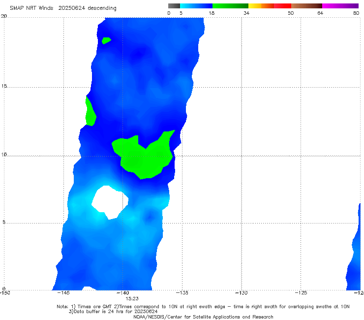Click the note 'Data buffer is 24 hrs for 20250624'
The width and height of the screenshot is (364, 320).
pos(113,312)
